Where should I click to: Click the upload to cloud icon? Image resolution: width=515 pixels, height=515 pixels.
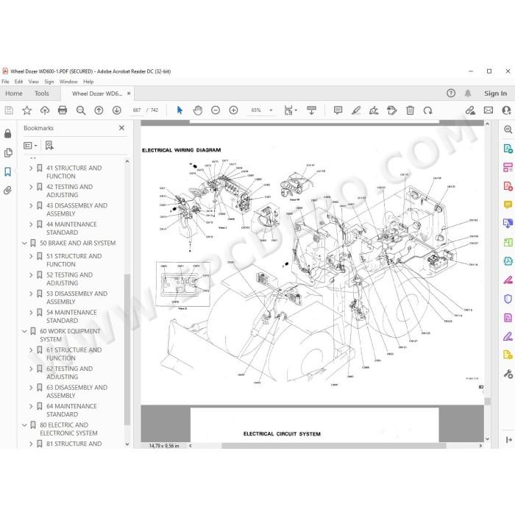coord(45,110)
